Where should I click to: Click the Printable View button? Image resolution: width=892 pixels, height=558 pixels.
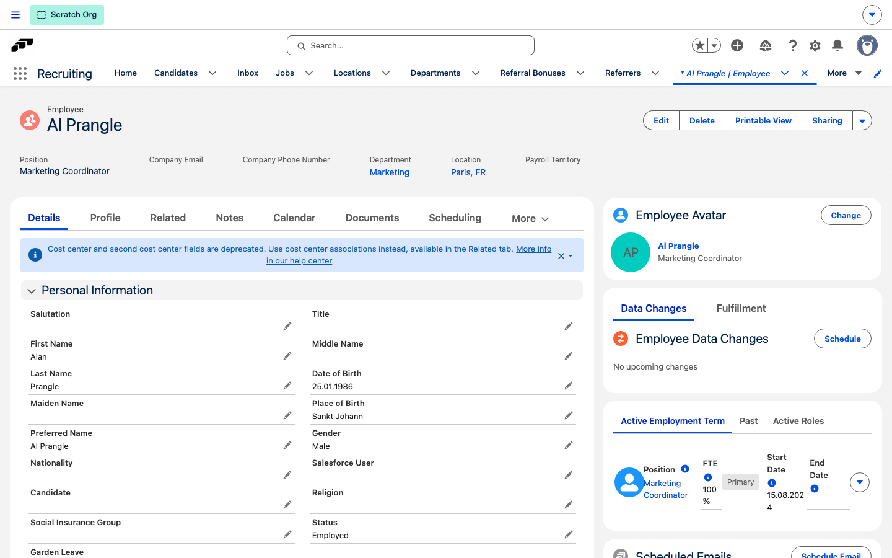click(x=763, y=121)
